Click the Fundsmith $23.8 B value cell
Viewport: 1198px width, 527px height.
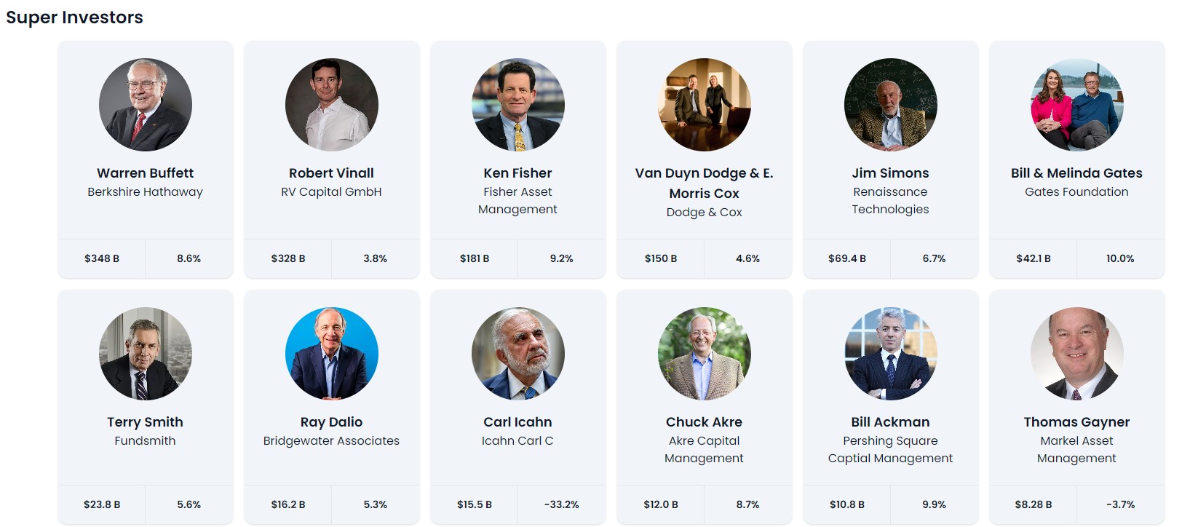tap(102, 504)
